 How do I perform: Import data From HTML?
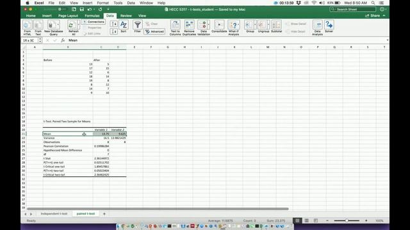[27, 28]
